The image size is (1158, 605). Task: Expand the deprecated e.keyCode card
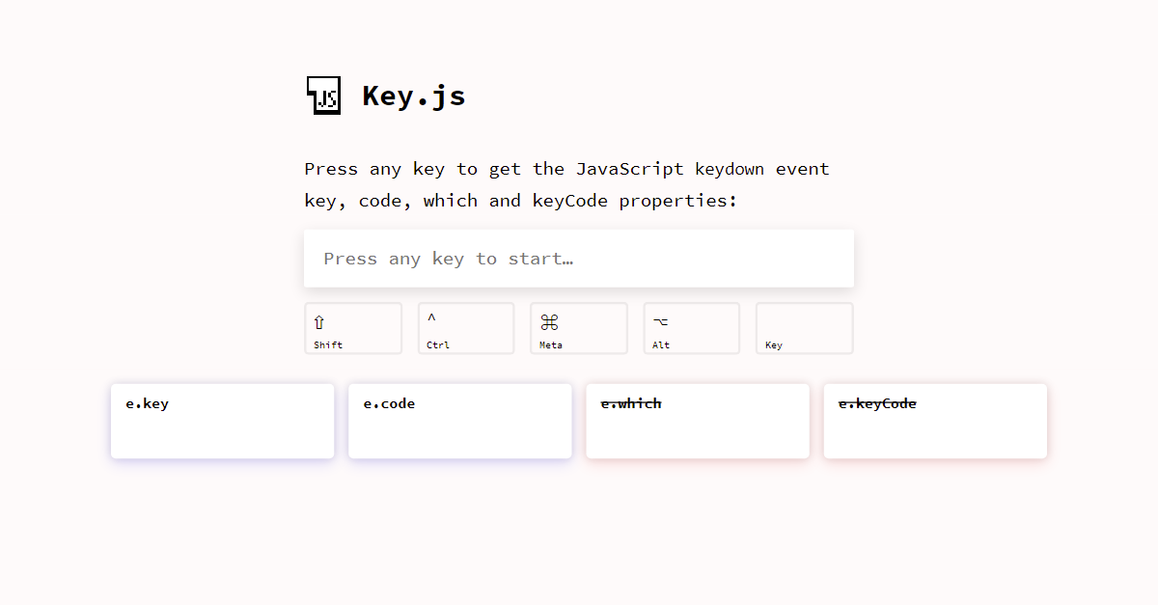click(935, 421)
